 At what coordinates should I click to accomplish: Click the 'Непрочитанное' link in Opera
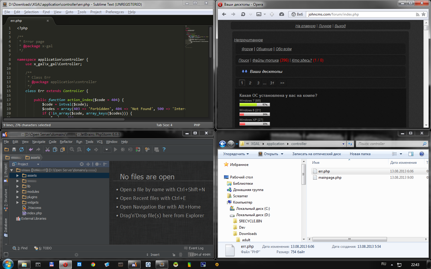coord(248,40)
